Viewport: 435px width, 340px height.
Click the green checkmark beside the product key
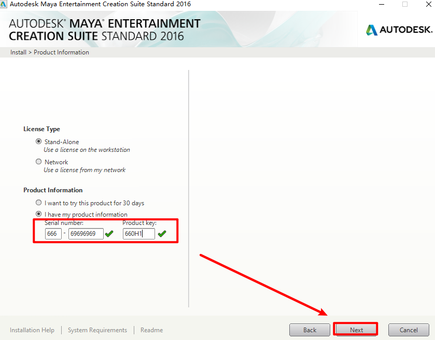(162, 234)
